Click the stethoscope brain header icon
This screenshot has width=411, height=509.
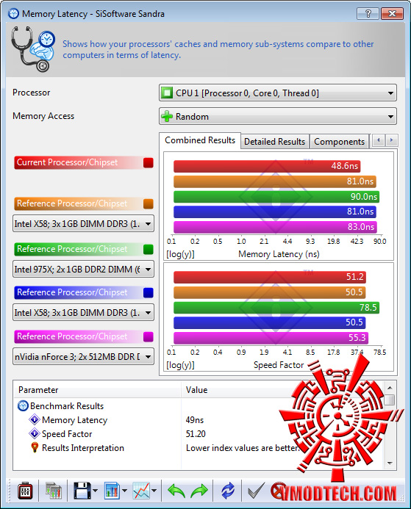pos(32,48)
